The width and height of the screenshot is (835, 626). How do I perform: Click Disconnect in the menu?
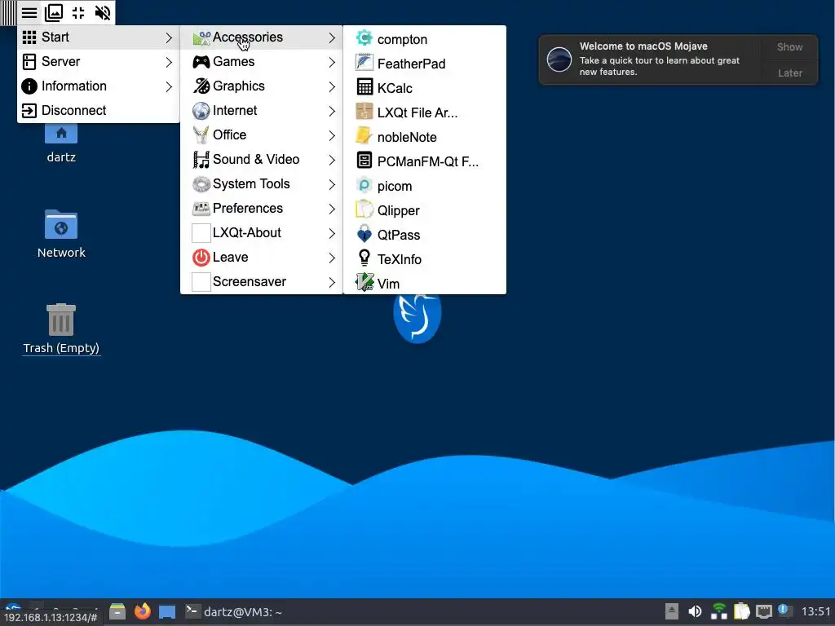point(98,111)
